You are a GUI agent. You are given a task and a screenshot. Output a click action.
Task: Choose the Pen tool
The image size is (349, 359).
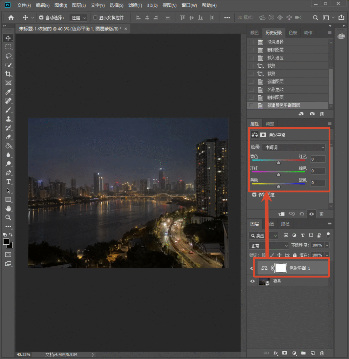(8, 173)
